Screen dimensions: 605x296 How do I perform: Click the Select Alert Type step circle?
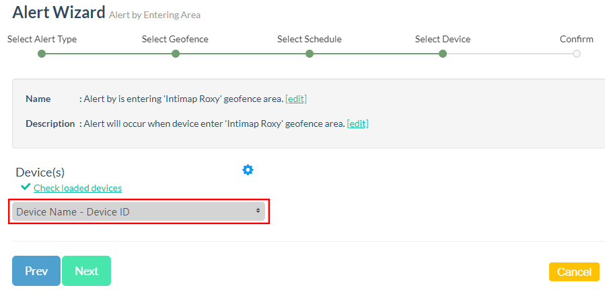click(x=42, y=54)
